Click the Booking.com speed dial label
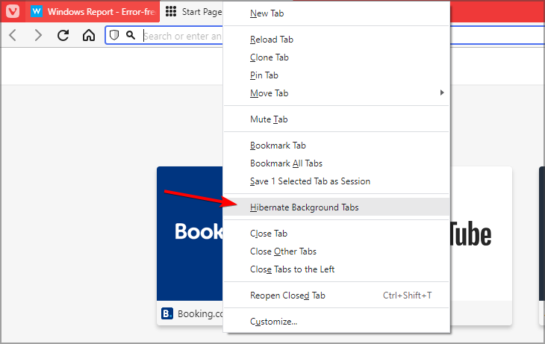Image resolution: width=545 pixels, height=344 pixels. 200,313
